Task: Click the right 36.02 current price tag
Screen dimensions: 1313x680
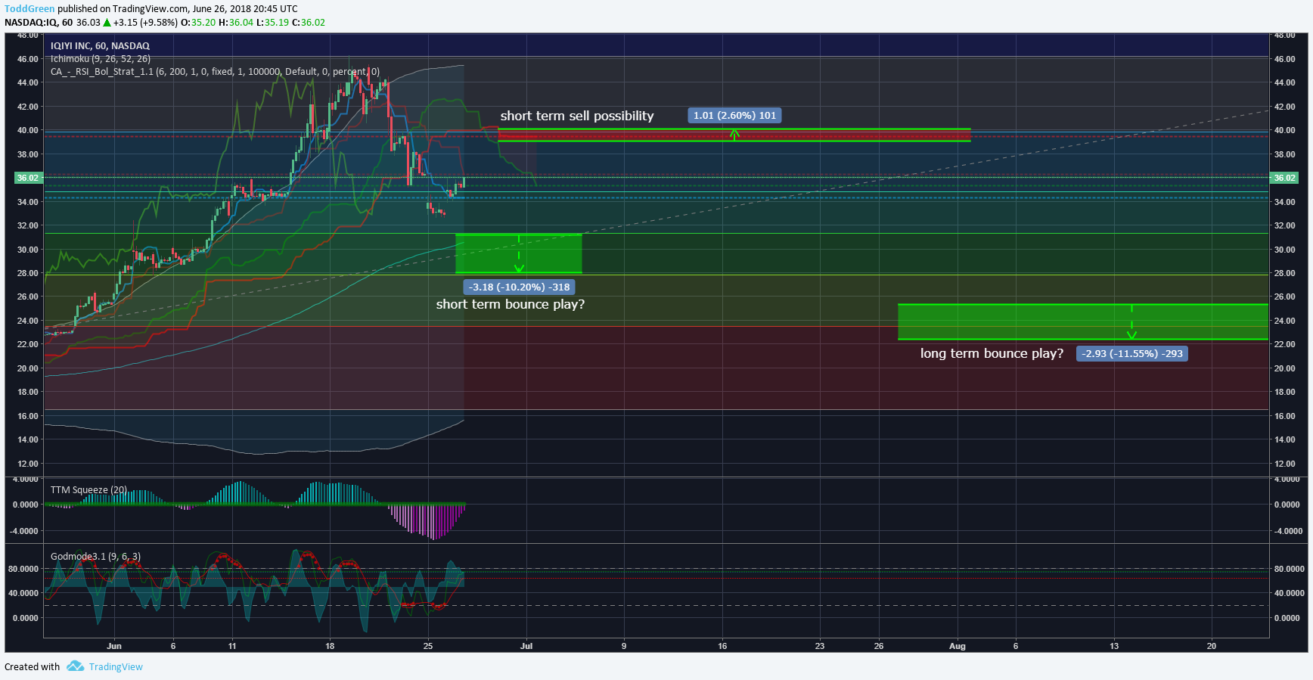Action: click(x=1284, y=178)
